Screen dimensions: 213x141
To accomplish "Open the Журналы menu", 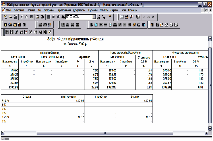I will tap(92, 10).
